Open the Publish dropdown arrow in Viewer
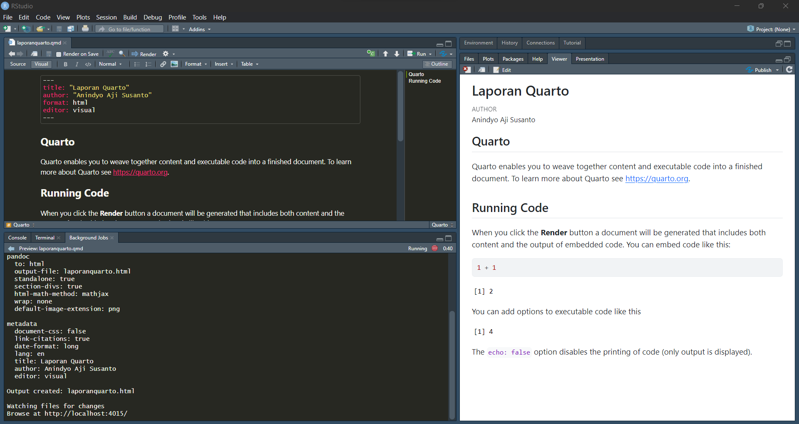This screenshot has height=424, width=799. click(x=777, y=70)
